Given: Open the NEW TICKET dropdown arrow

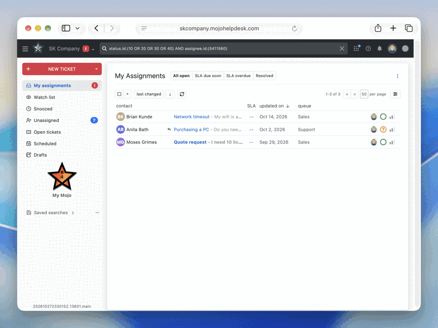Looking at the screenshot, I should [96, 69].
